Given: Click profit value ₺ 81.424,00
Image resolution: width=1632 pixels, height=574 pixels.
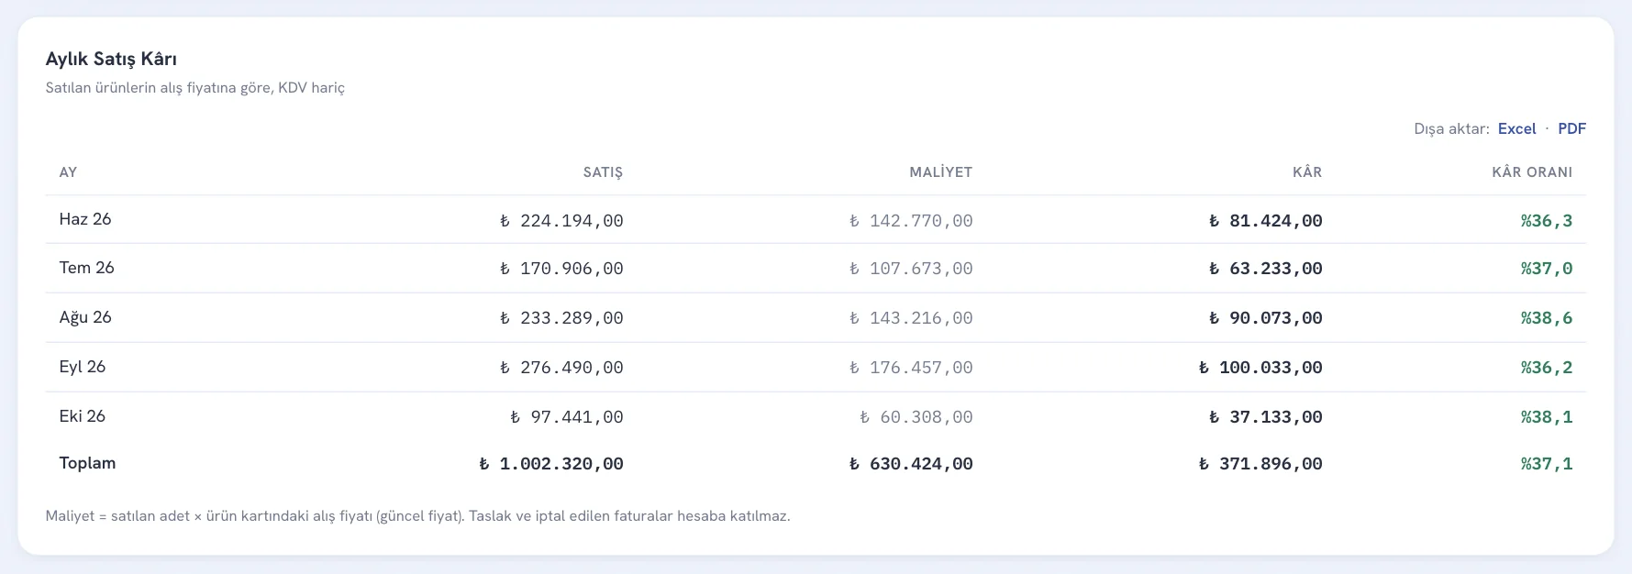Looking at the screenshot, I should click(1266, 221).
